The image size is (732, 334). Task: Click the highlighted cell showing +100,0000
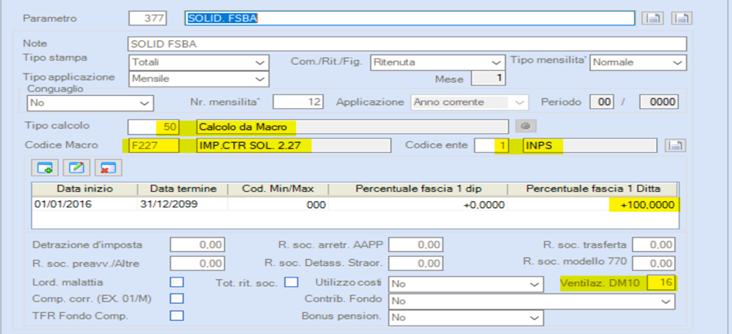coord(593,205)
